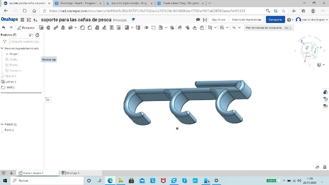Click the feature filter input field
Screen dimensions: 329x185
click(24, 42)
